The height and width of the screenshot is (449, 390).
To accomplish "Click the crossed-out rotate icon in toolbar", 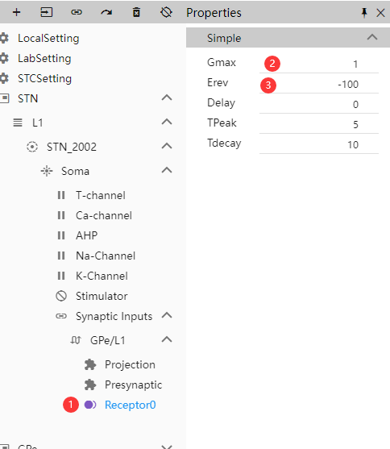I will point(166,12).
